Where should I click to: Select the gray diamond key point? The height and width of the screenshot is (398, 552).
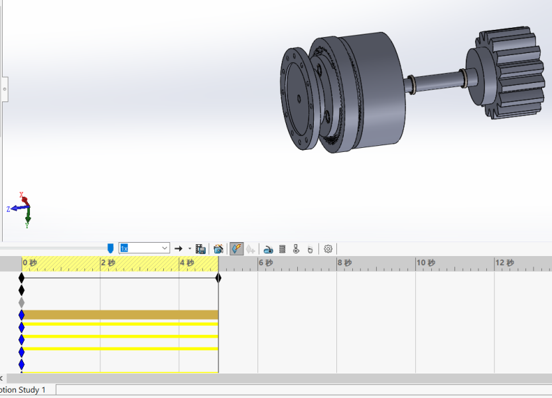coord(22,302)
